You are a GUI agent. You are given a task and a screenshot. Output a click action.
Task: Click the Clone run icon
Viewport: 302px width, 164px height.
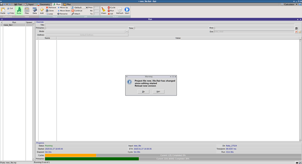[47, 11]
